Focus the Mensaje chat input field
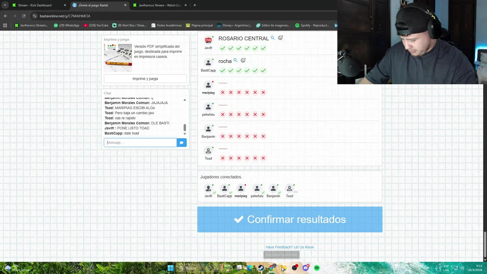The height and width of the screenshot is (274, 487). click(x=140, y=143)
